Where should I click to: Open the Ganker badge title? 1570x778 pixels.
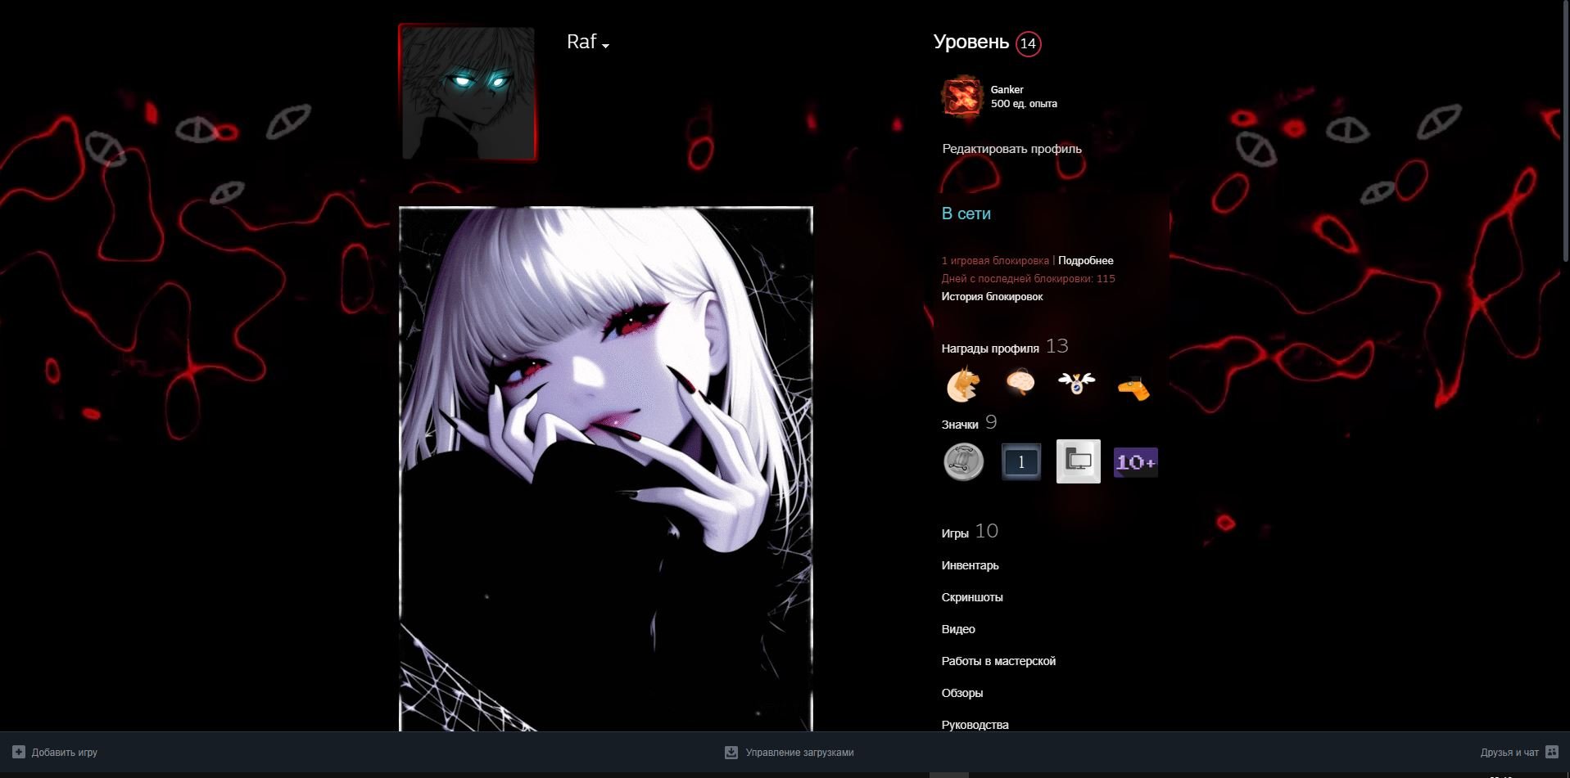pyautogui.click(x=1007, y=90)
